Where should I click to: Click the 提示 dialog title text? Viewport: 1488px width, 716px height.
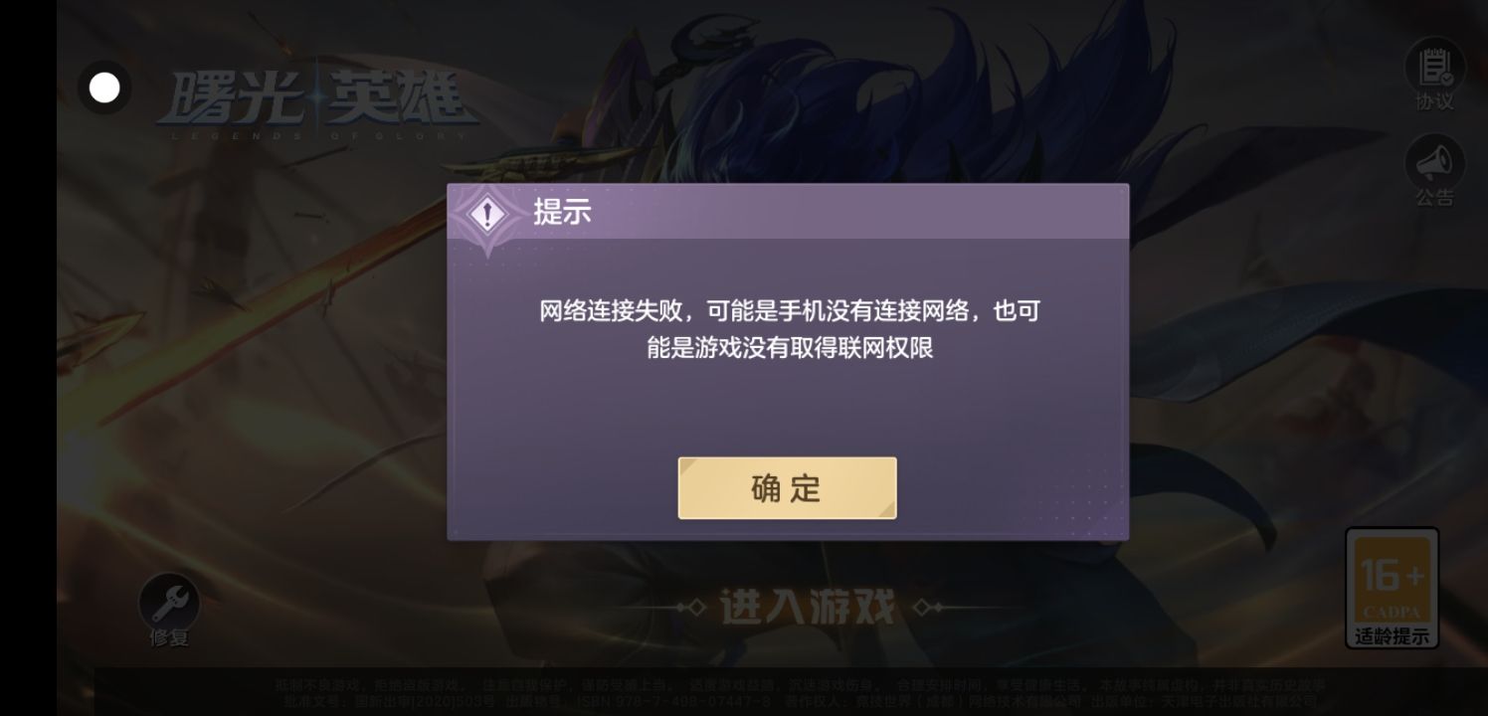562,212
